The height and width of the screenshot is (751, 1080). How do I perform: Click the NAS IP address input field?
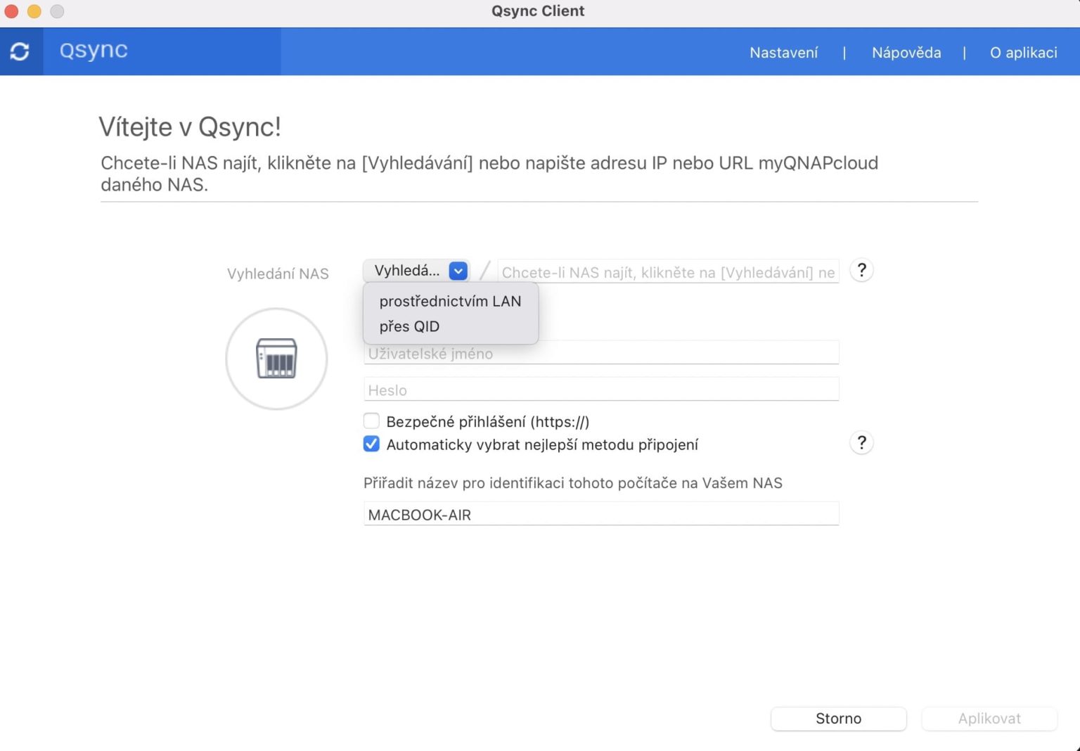pyautogui.click(x=667, y=272)
